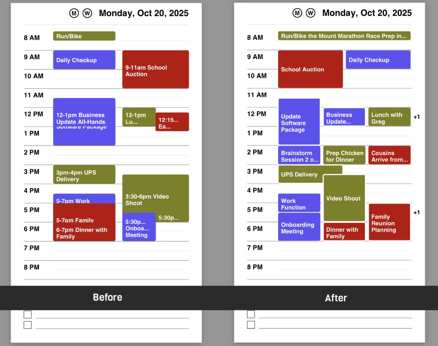Tick the lower checkbox below the Before calendar

pos(28,325)
